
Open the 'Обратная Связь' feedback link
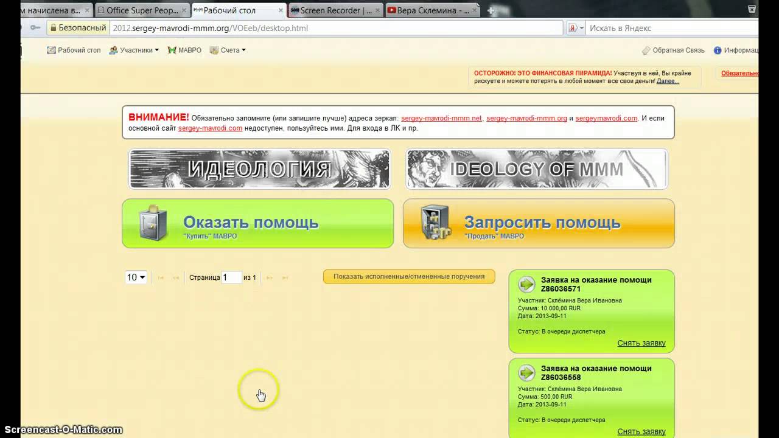673,50
